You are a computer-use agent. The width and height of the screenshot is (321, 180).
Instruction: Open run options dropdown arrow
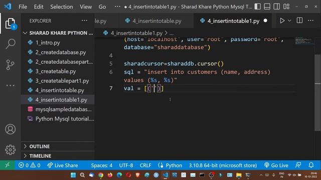click(289, 20)
